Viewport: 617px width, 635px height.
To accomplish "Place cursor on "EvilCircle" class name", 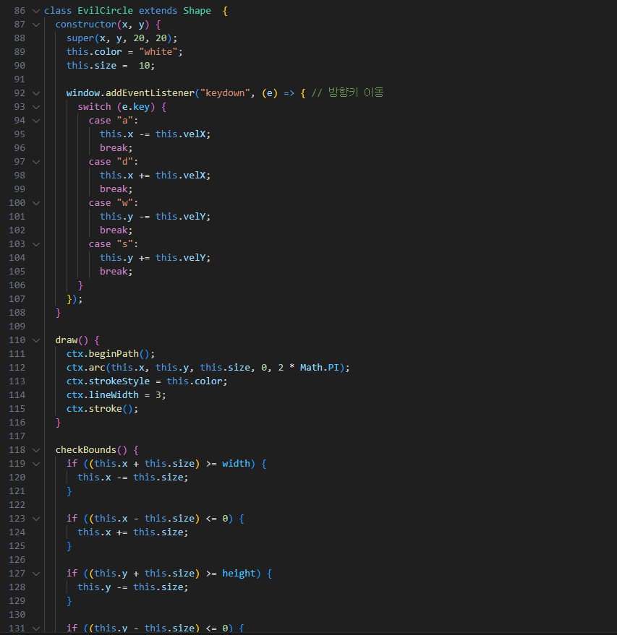I will coord(105,11).
